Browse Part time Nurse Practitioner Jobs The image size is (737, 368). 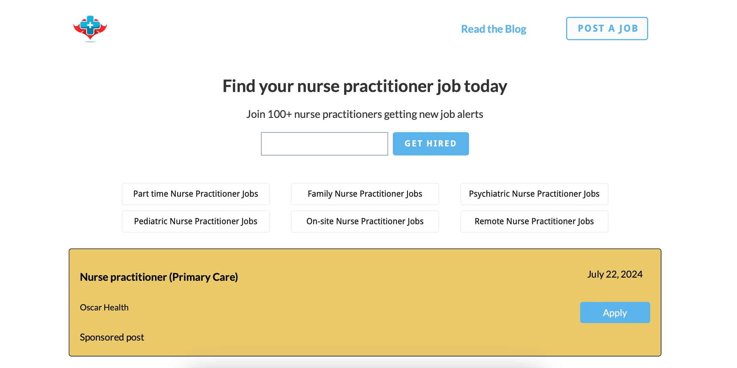coord(196,194)
